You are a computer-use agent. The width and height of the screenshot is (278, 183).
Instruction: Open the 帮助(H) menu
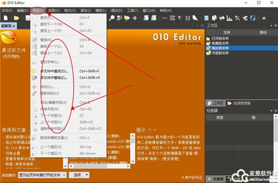click(x=165, y=11)
